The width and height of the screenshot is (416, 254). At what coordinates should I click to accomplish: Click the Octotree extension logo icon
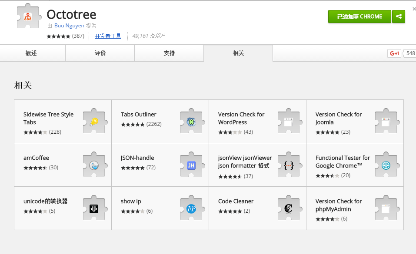coord(28,16)
